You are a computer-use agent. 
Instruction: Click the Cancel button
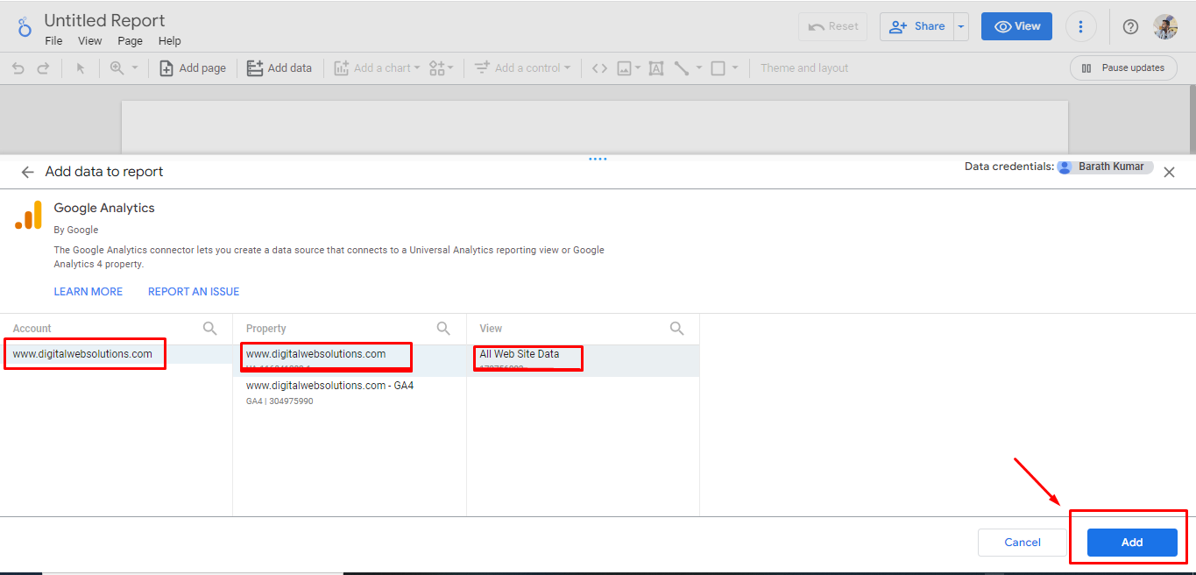coord(1023,543)
